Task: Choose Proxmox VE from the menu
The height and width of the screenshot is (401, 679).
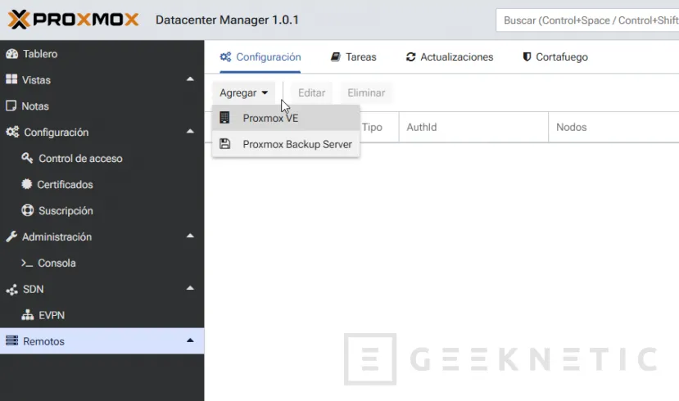Action: click(286, 118)
